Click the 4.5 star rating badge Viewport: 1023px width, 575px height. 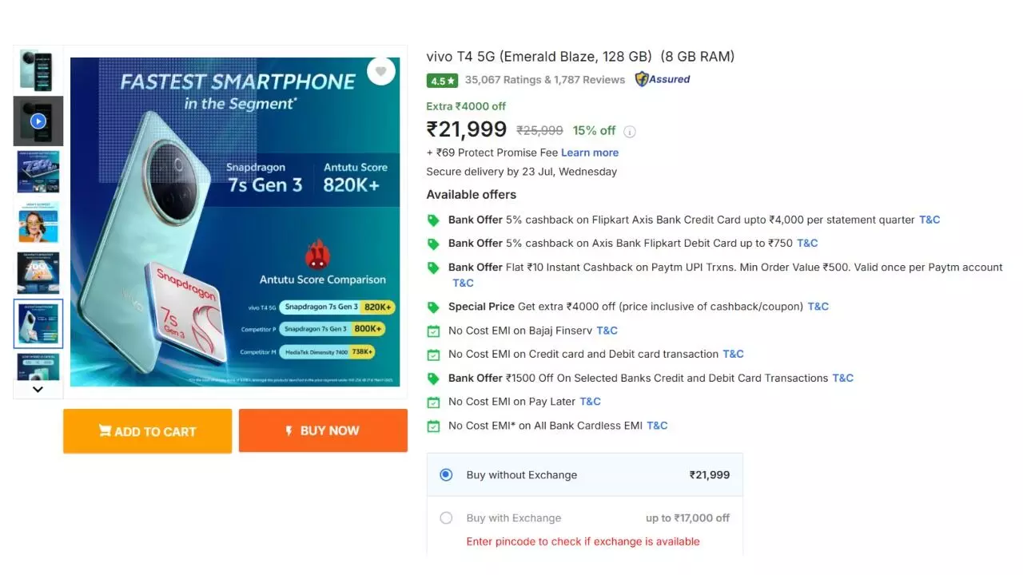(442, 81)
